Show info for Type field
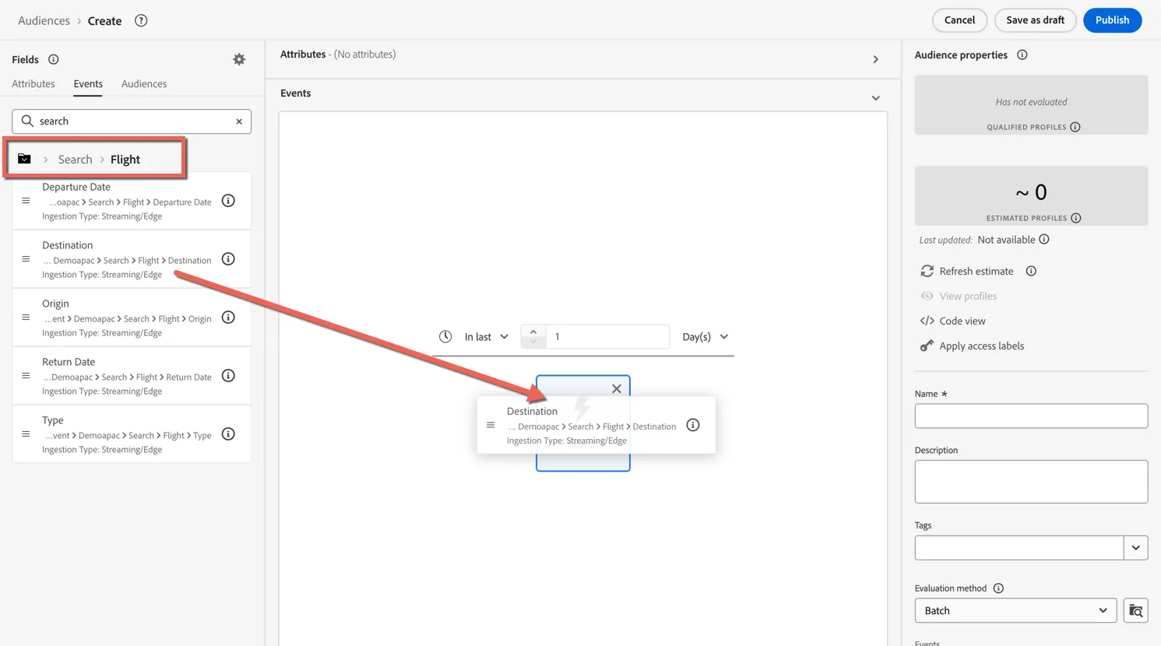The width and height of the screenshot is (1161, 646). (x=228, y=434)
